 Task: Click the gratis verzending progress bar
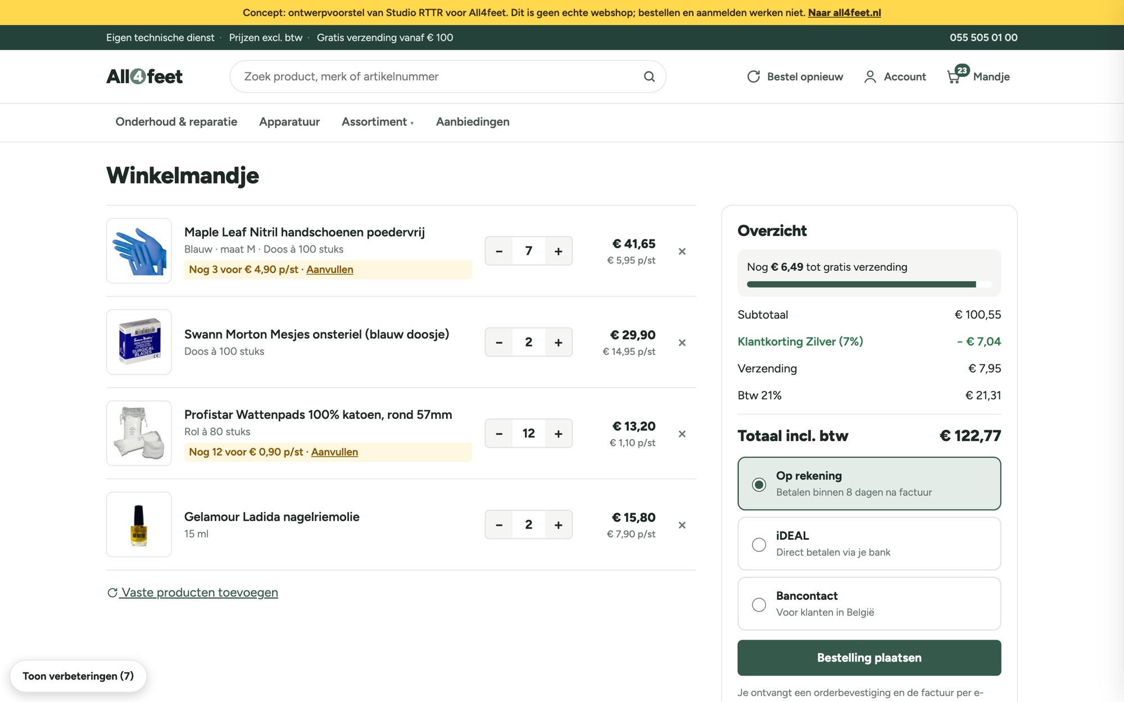(869, 285)
